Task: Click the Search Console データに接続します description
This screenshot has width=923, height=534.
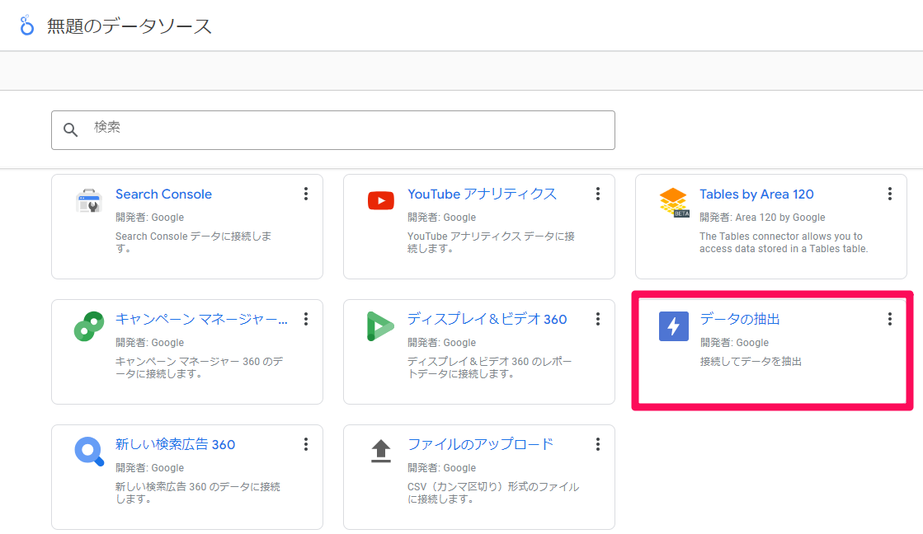Action: 194,242
